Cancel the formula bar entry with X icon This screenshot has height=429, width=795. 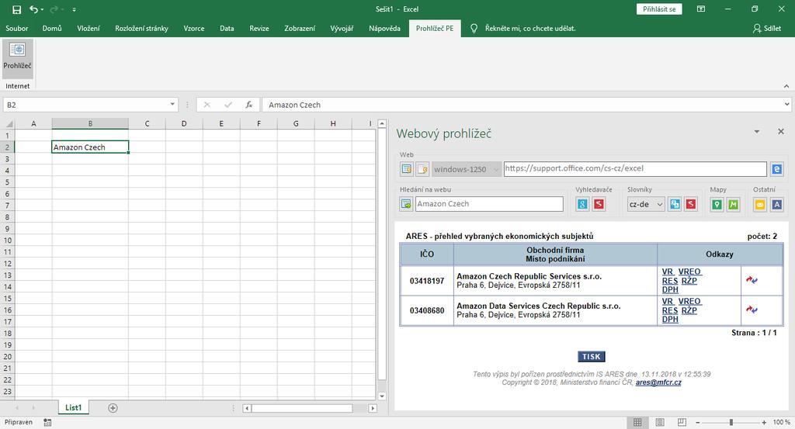[207, 105]
